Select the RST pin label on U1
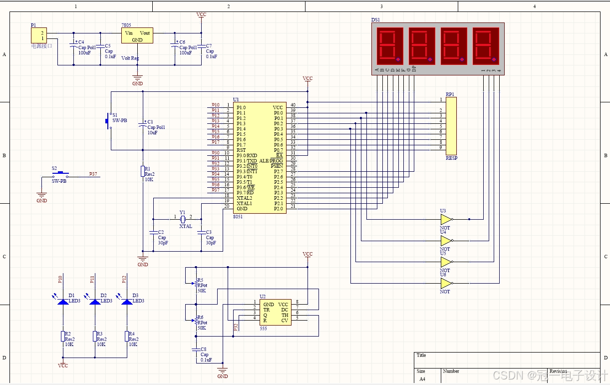This screenshot has width=610, height=385. pos(241,150)
